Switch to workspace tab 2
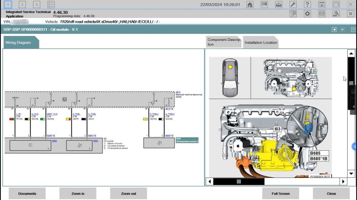The image size is (357, 200). tap(22, 4)
